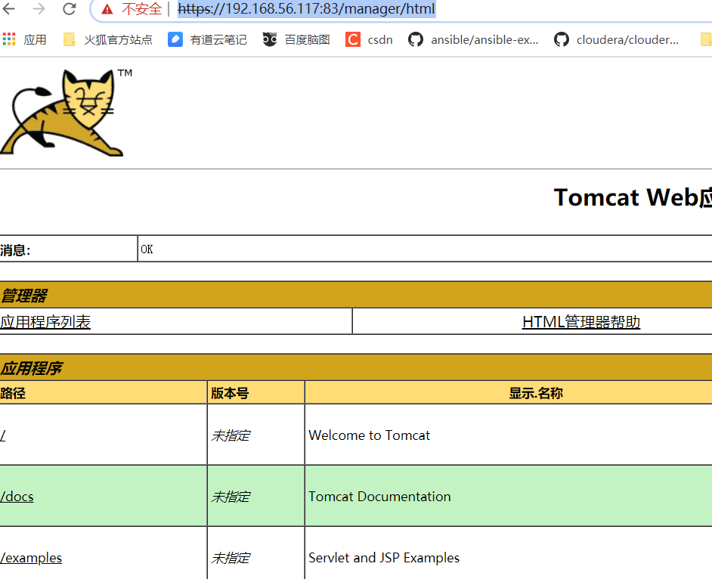Click the browser forward arrow
The image size is (712, 579).
click(x=39, y=8)
